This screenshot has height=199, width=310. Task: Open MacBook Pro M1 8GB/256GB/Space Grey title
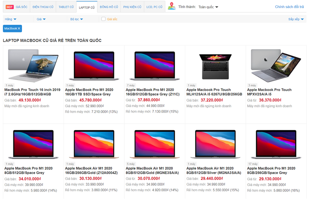271,170
